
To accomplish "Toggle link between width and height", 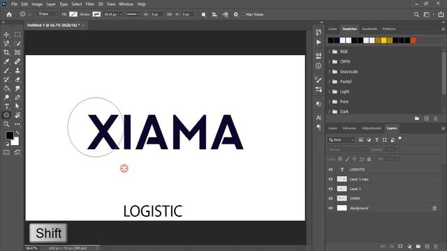I will pos(169,14).
